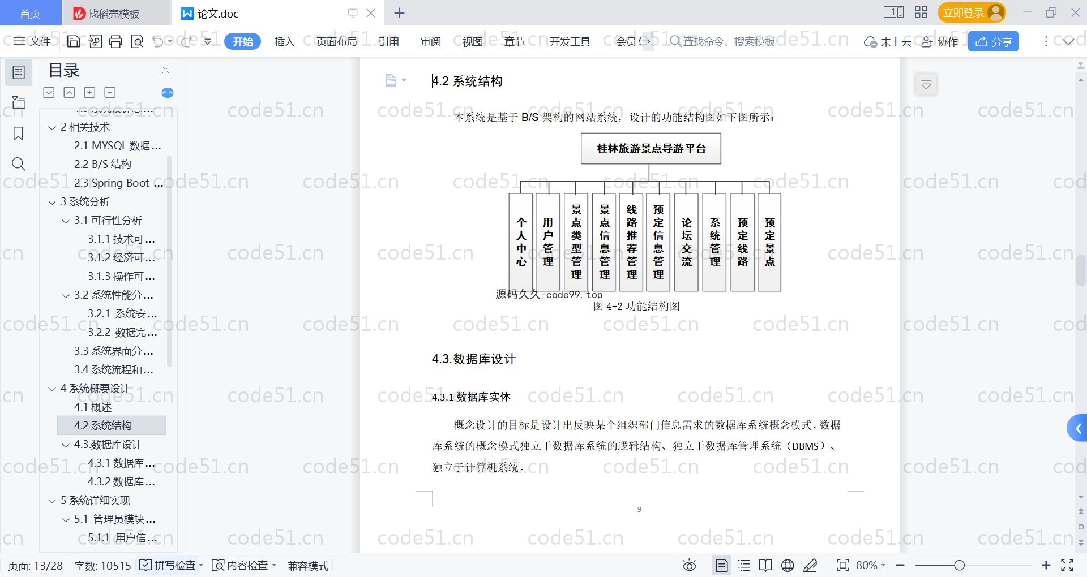Click 未上云 cloud status button
Viewport: 1087px width, 577px height.
point(887,41)
